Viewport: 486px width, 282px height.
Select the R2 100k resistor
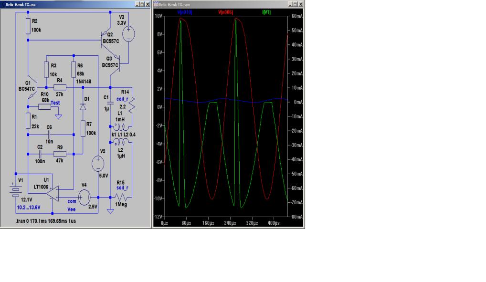(28, 27)
